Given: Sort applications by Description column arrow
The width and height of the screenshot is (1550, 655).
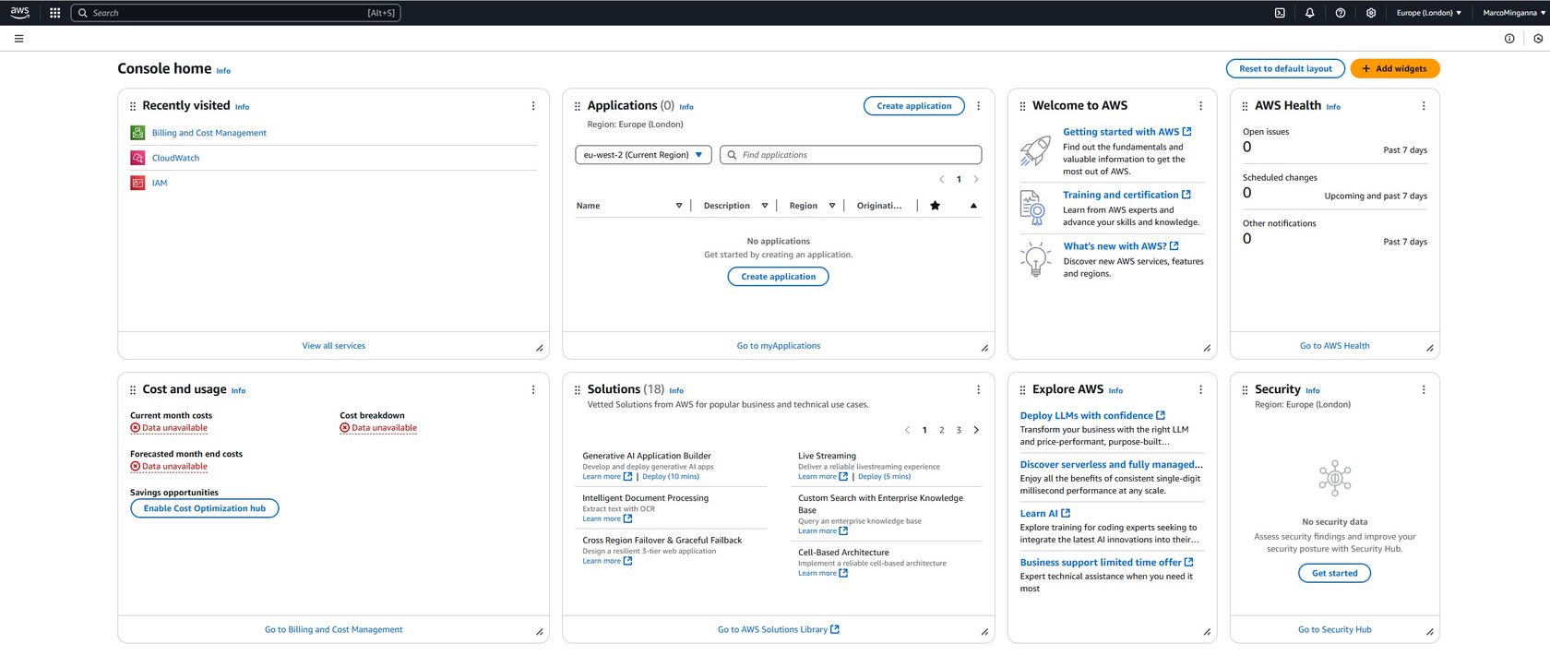Looking at the screenshot, I should pyautogui.click(x=765, y=206).
